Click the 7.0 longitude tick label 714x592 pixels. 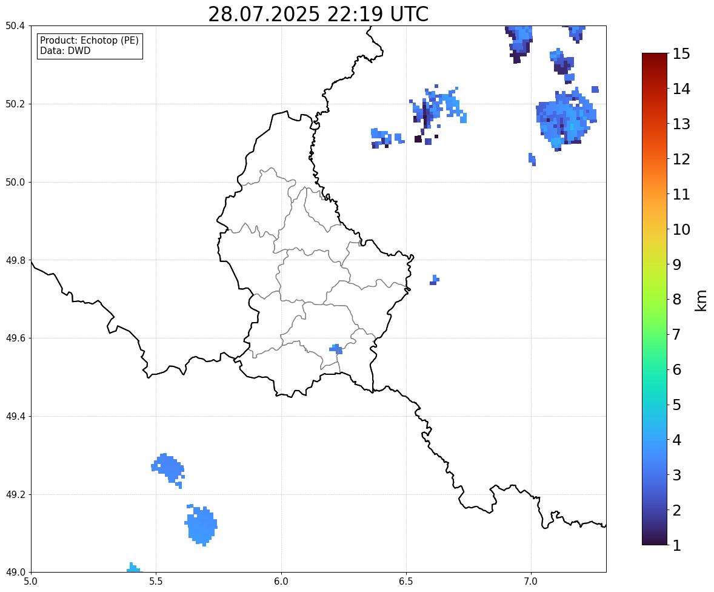point(531,582)
